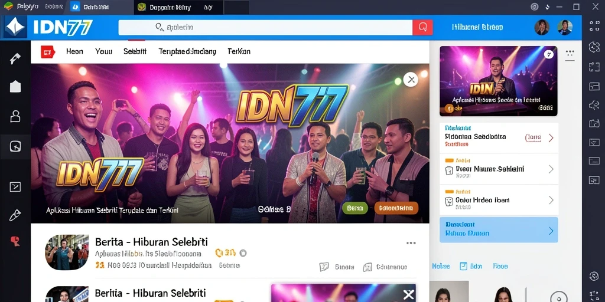Click the globe-like second icon in right toolbar
Image resolution: width=605 pixels, height=302 pixels.
coord(594,47)
